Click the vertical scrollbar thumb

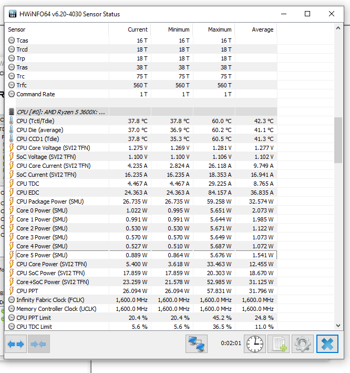[x=338, y=139]
